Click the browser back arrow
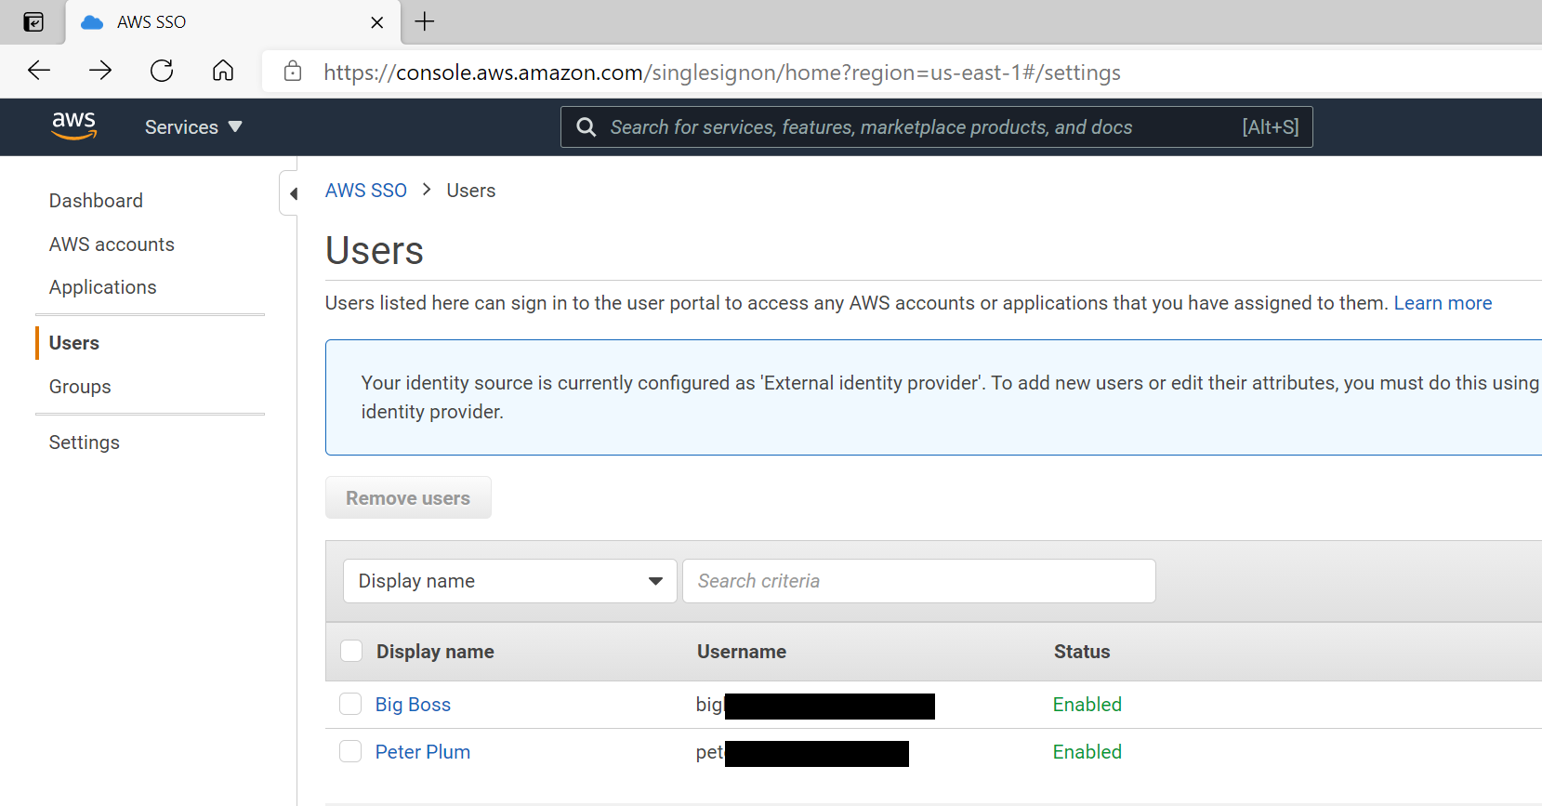Image resolution: width=1542 pixels, height=806 pixels. (x=39, y=71)
